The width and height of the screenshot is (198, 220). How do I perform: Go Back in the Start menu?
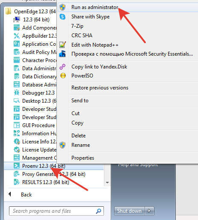pyautogui.click(x=26, y=195)
